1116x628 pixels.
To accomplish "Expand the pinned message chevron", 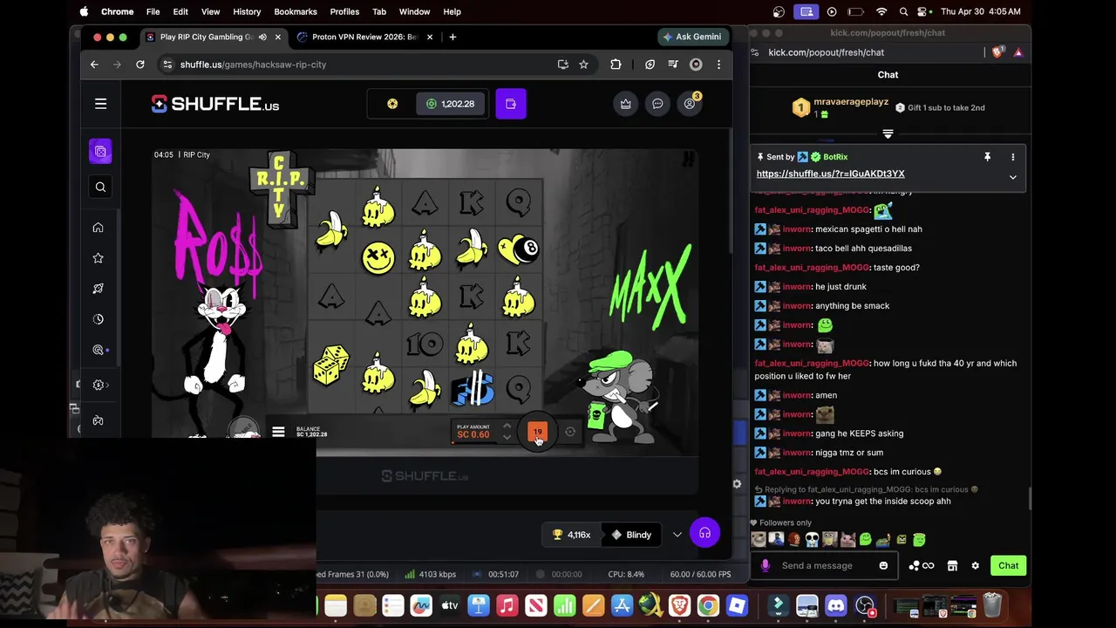I will (1012, 177).
